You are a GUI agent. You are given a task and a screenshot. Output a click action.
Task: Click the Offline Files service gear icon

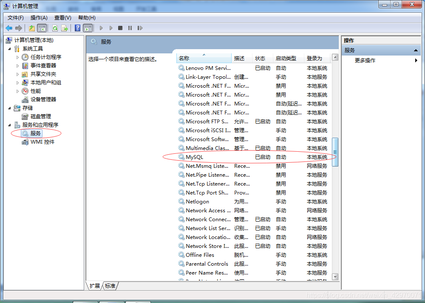click(x=181, y=255)
